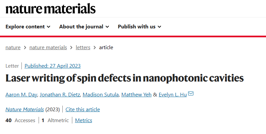
Task: Open author Jonathan R. Dietz's details
Action: pyautogui.click(x=60, y=95)
